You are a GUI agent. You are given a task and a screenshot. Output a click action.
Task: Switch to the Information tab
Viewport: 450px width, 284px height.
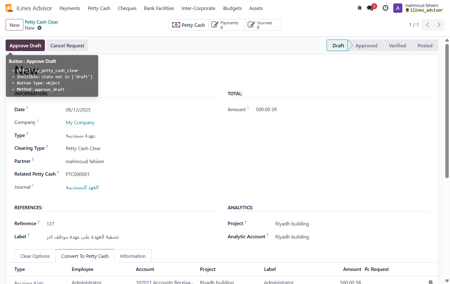click(133, 256)
